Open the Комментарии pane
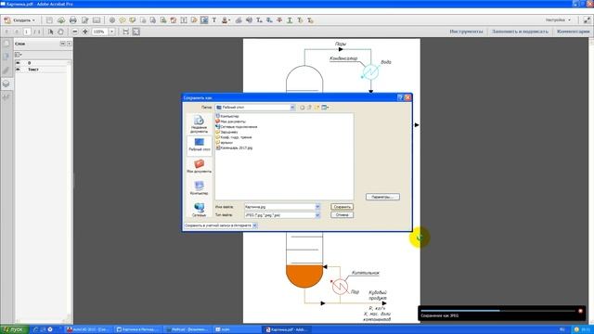 [x=573, y=32]
